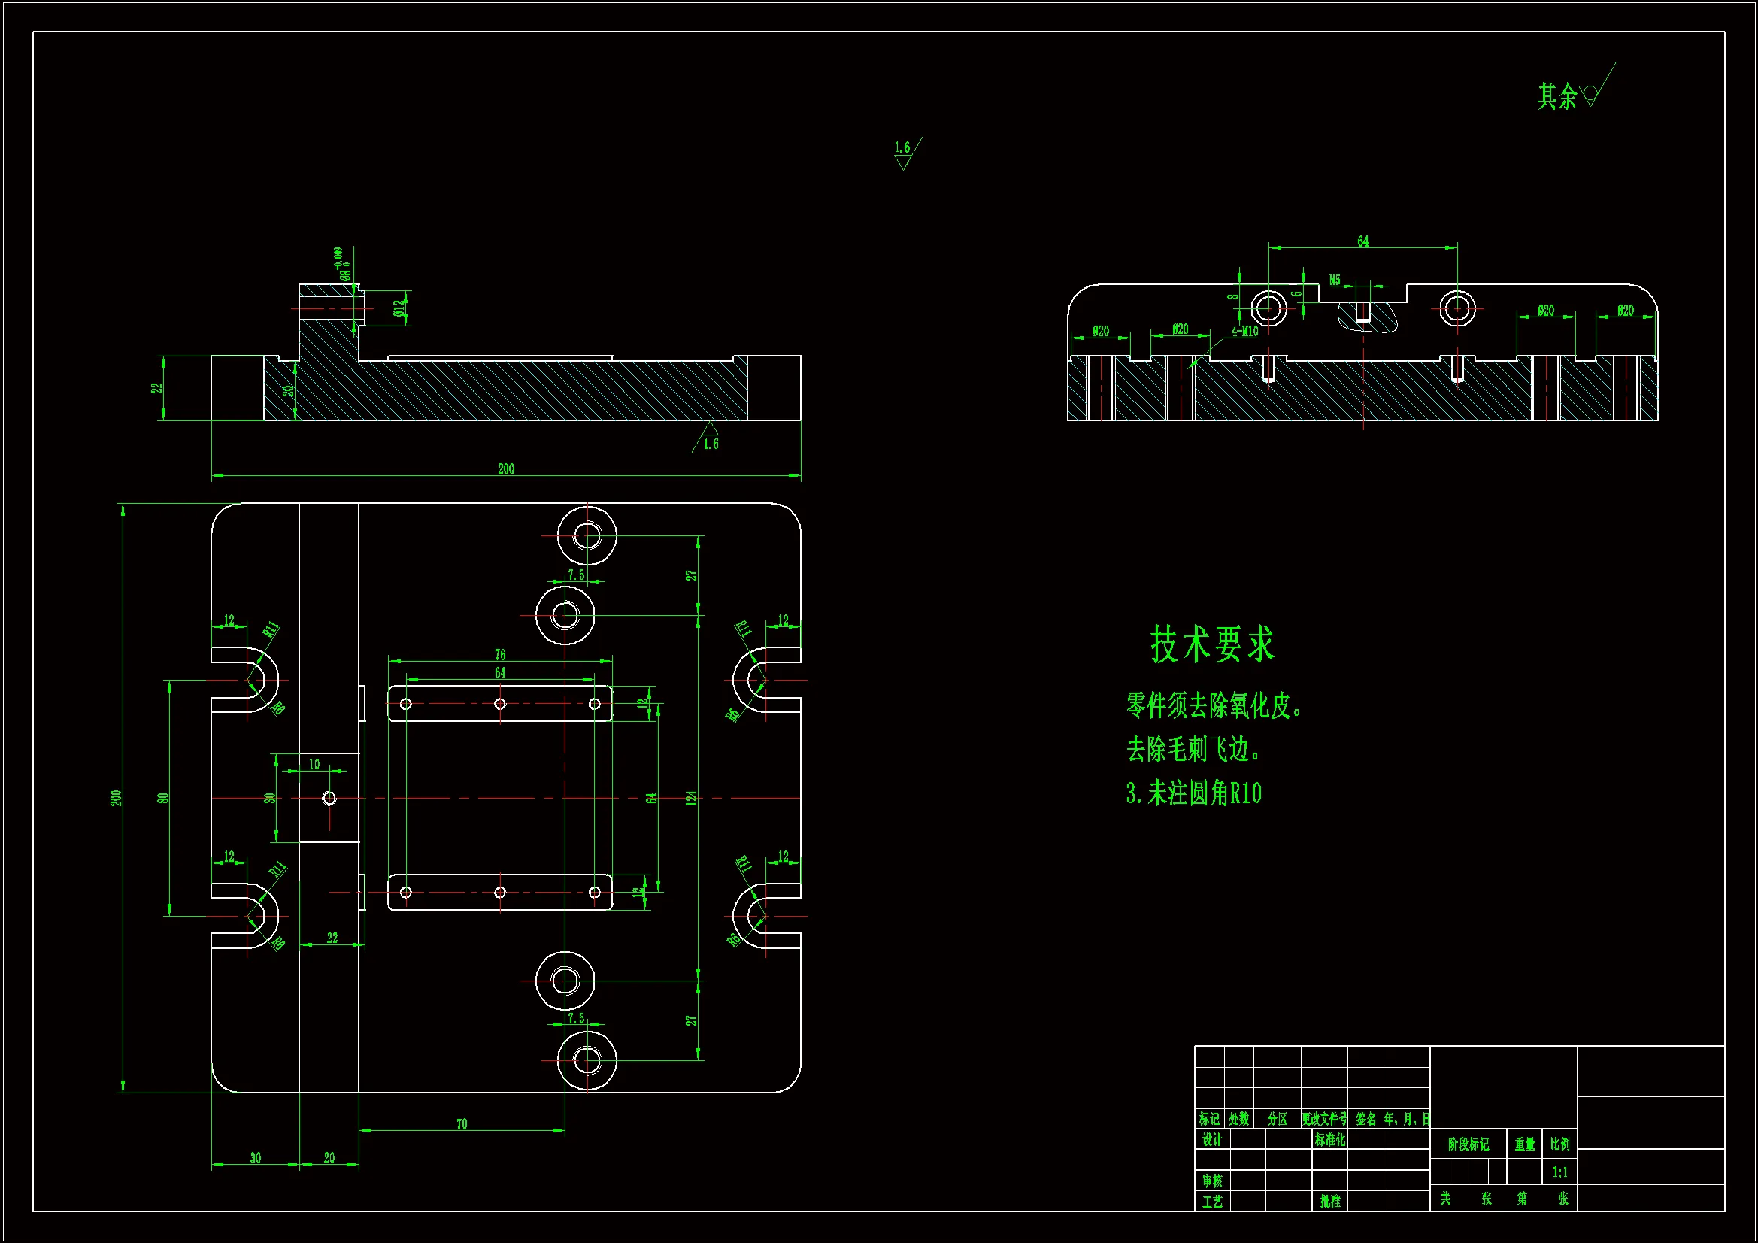
Task: Select the standalone 1.6 roughness symbol at top center
Action: [905, 153]
